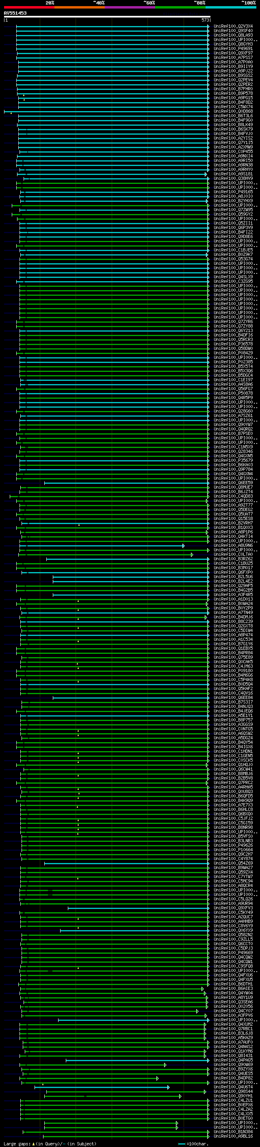
Task: Select the red 20% identity legend bar
Action: pyautogui.click(x=29, y=7)
